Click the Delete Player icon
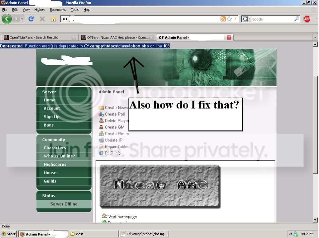This screenshot has width=319, height=238. tap(101, 121)
